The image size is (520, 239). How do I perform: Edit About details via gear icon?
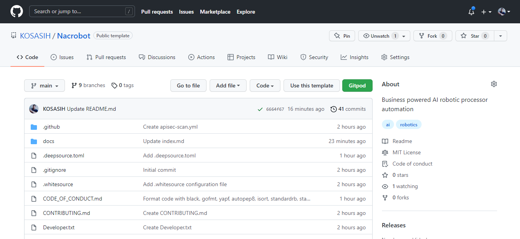click(494, 84)
